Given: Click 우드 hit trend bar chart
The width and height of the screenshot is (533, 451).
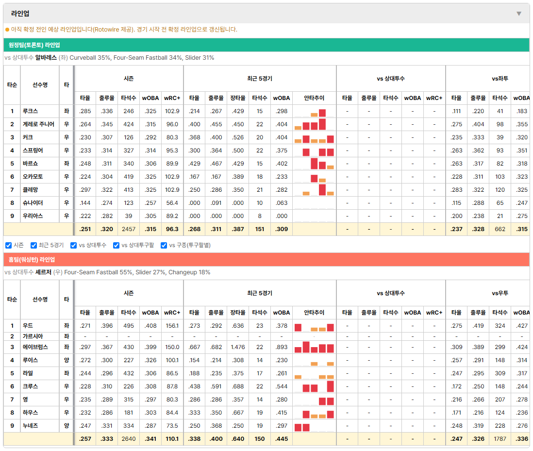Looking at the screenshot, I should pos(314,326).
